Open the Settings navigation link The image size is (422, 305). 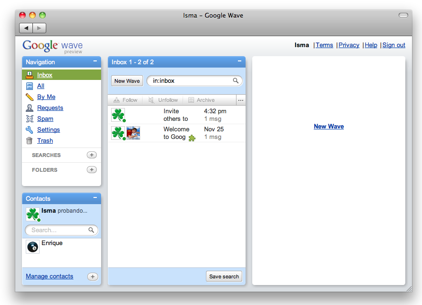pos(49,130)
